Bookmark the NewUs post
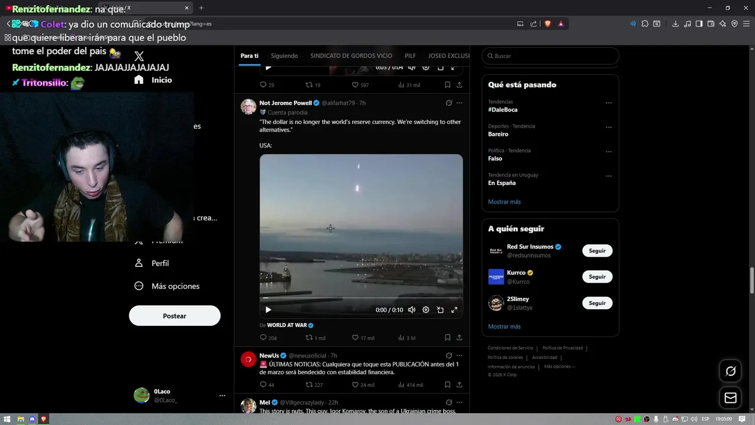The image size is (755, 425). pyautogui.click(x=448, y=384)
